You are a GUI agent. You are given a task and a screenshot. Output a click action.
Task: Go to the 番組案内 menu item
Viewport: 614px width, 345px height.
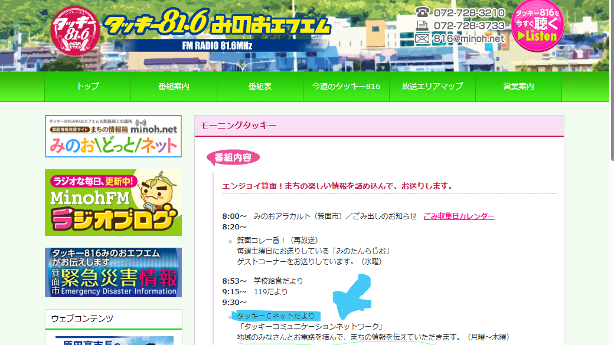pyautogui.click(x=174, y=87)
